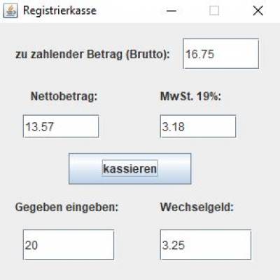Click into the MwSt. 19% field
The image size is (280, 280).
(198, 126)
